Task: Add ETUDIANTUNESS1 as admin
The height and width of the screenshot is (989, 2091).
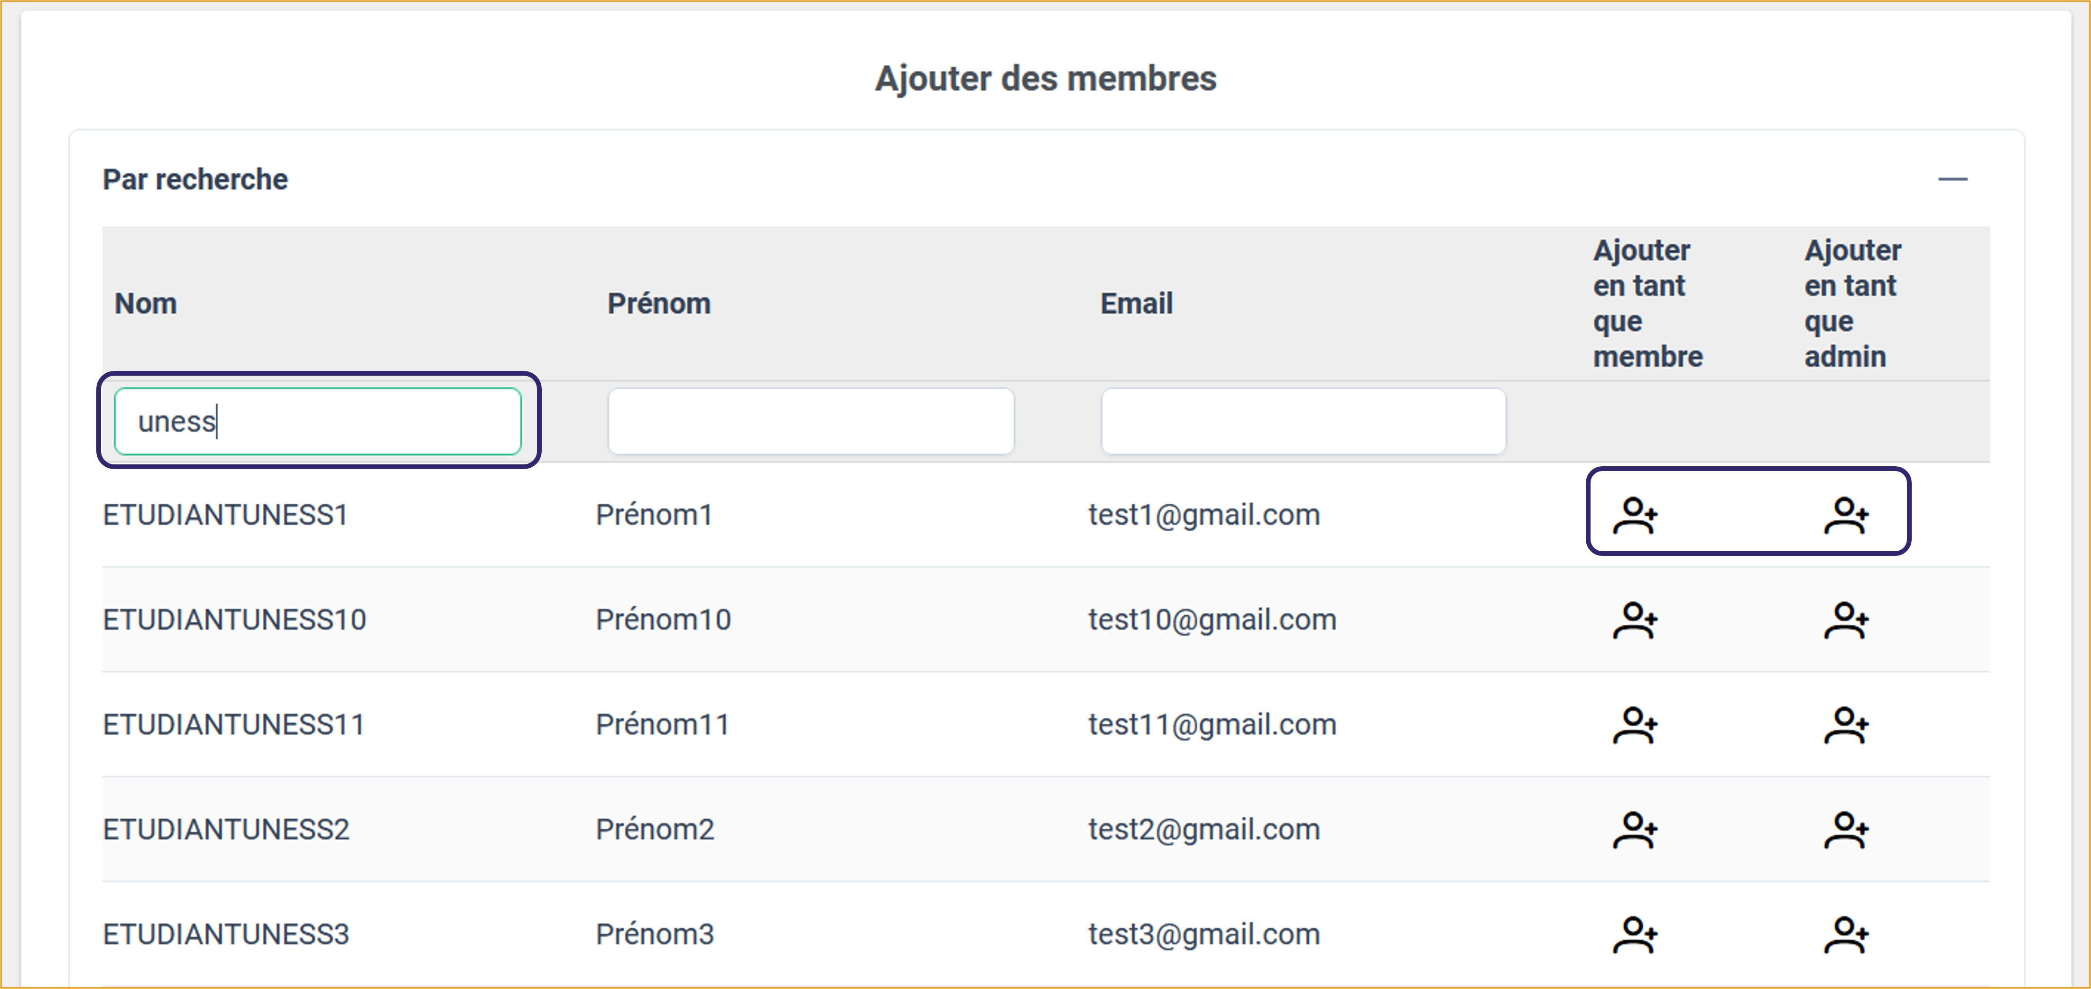Action: pyautogui.click(x=1846, y=515)
